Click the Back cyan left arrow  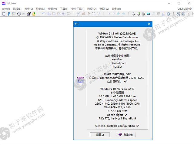(x=119, y=14)
